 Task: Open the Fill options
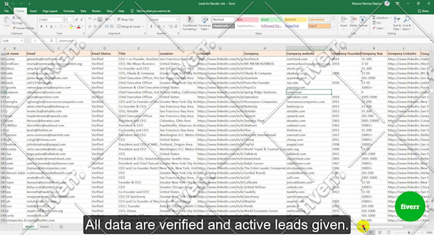(x=378, y=23)
